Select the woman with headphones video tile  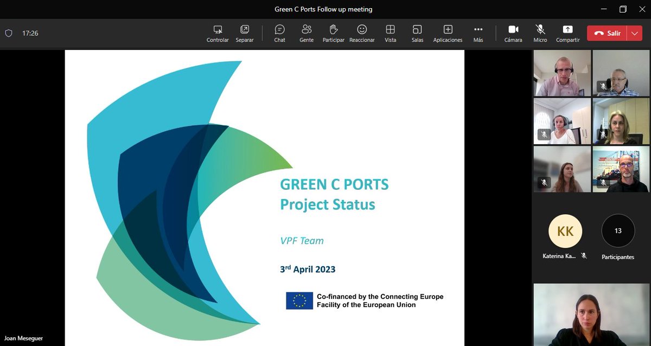click(562, 121)
